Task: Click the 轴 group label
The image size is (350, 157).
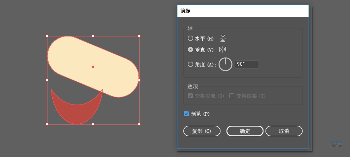Action: 190,28
